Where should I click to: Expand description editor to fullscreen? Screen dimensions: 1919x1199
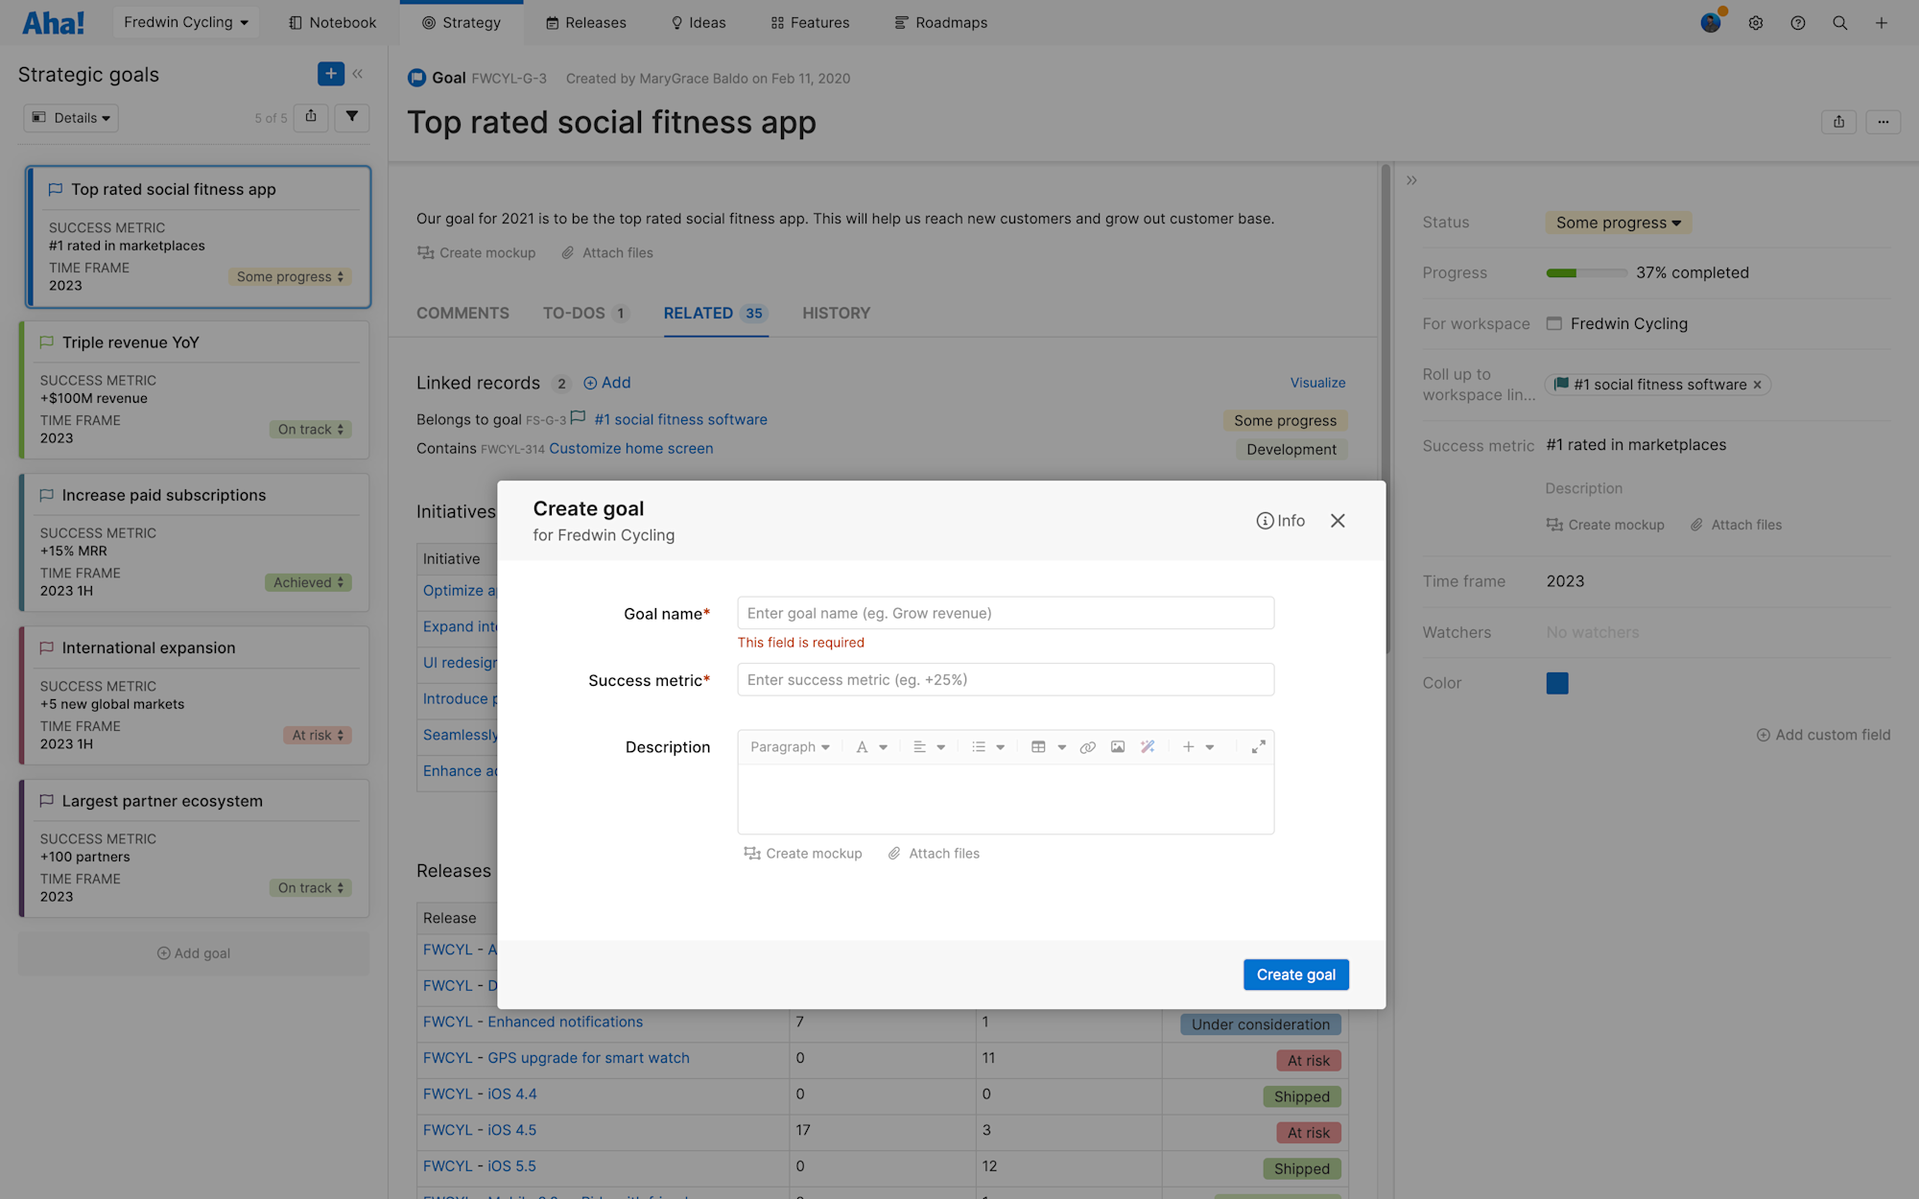[x=1258, y=747]
